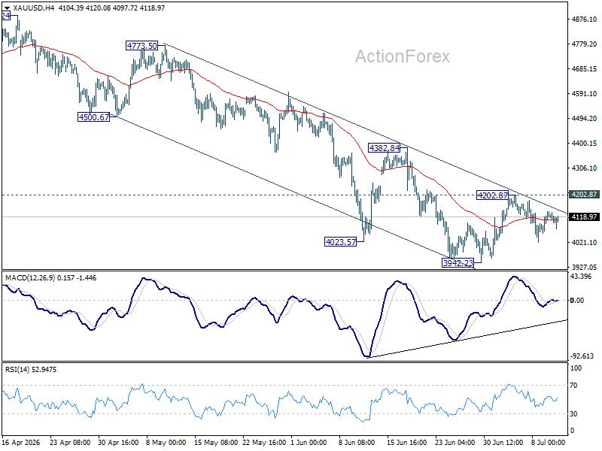Image resolution: width=602 pixels, height=451 pixels.
Task: Select the 4773.50 price label
Action: click(x=142, y=46)
